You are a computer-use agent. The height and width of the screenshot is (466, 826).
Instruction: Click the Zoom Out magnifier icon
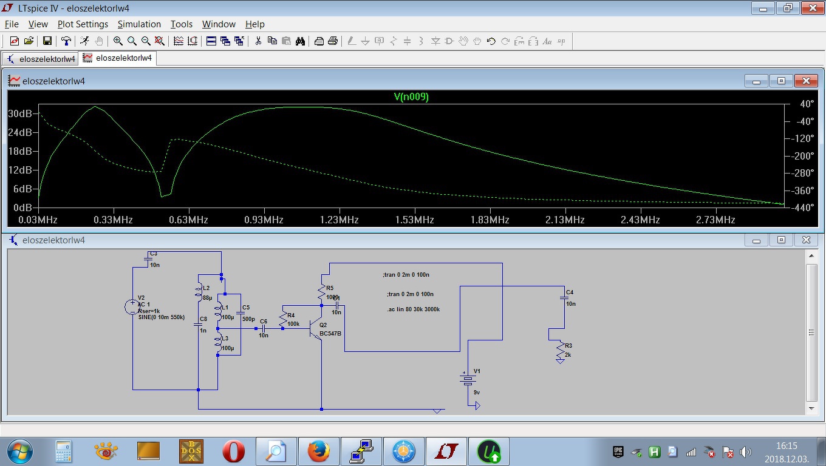tap(146, 41)
